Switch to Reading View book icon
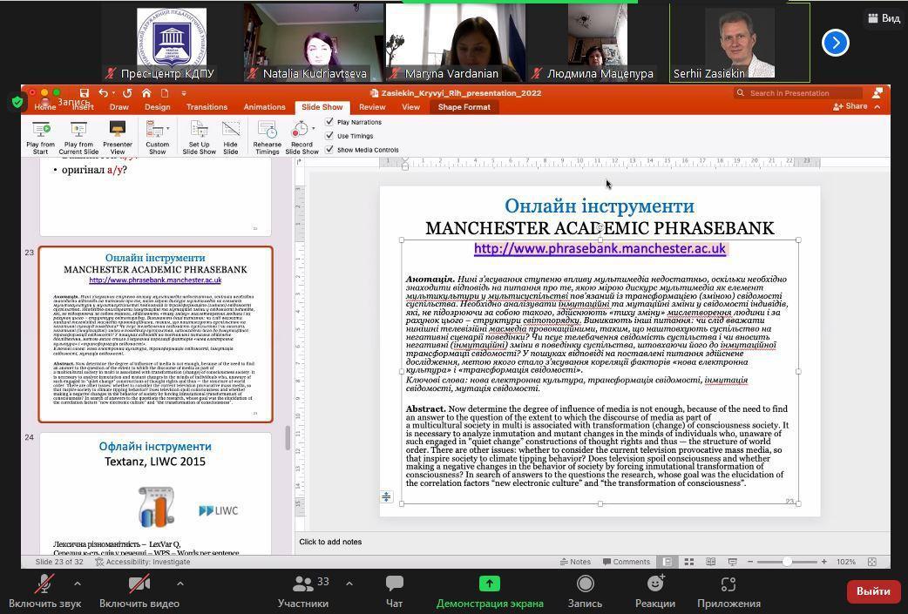Image resolution: width=908 pixels, height=614 pixels. (710, 562)
